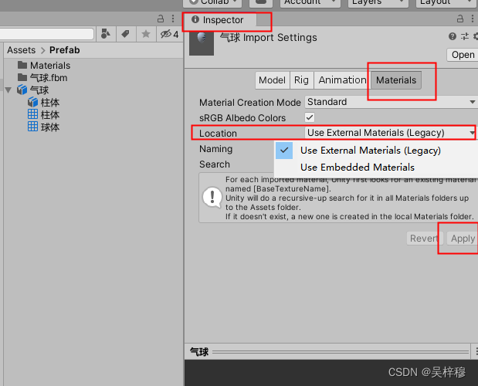Click Prefab in the breadcrumb path
Screen dimensions: 478x386
pyautogui.click(x=65, y=50)
